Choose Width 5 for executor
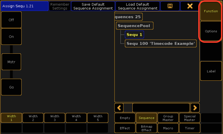The width and height of the screenshot is (223, 134). [x=98, y=118]
